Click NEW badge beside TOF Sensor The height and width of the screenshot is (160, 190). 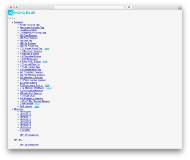(x=37, y=107)
